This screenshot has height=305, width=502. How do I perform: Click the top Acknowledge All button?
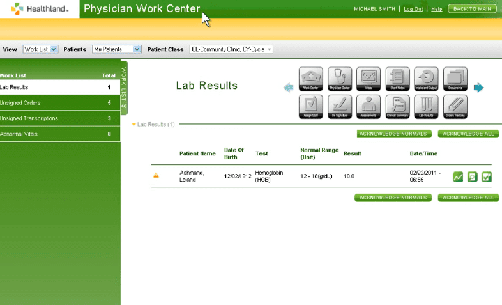(x=468, y=134)
